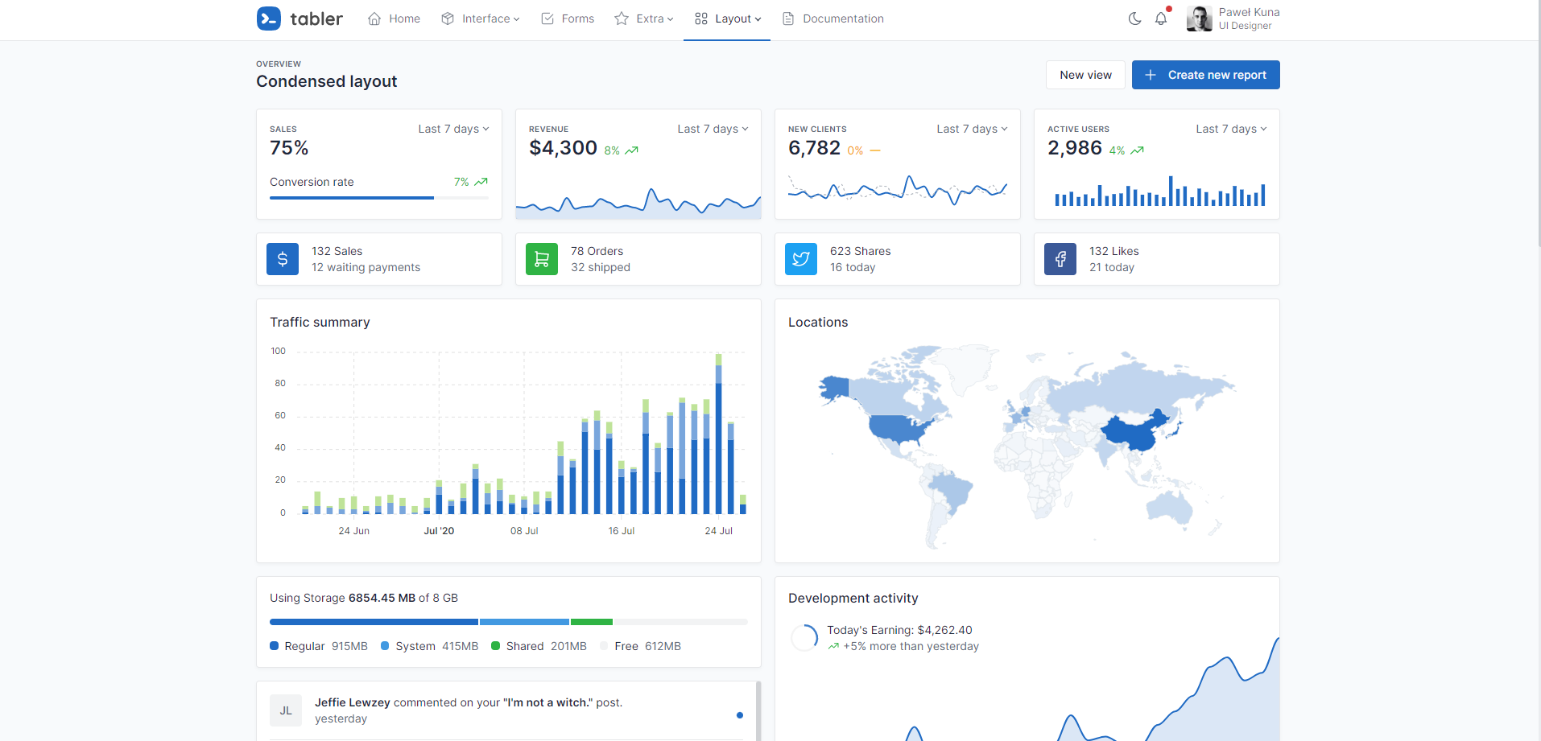Click the $4,300 revenue value
The image size is (1541, 741).
563,148
